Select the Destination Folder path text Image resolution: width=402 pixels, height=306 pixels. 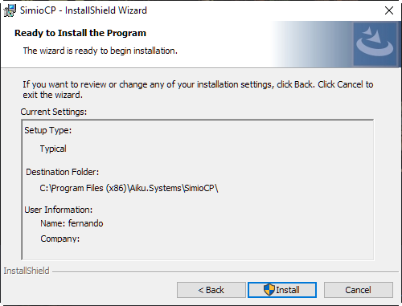click(129, 188)
